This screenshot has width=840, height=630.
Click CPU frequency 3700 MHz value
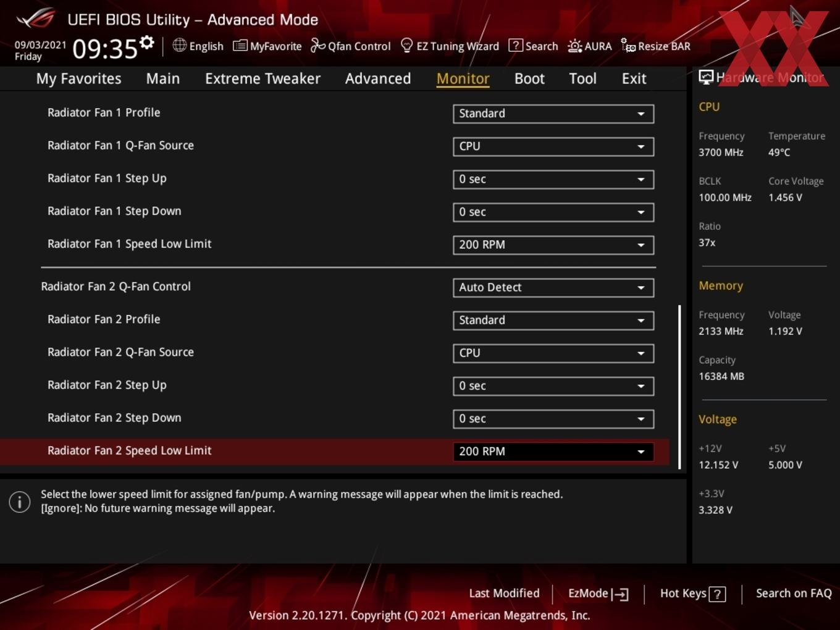point(721,152)
